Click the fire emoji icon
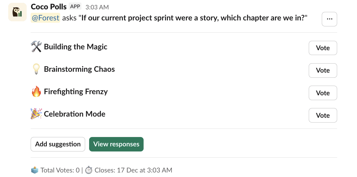 tap(36, 92)
